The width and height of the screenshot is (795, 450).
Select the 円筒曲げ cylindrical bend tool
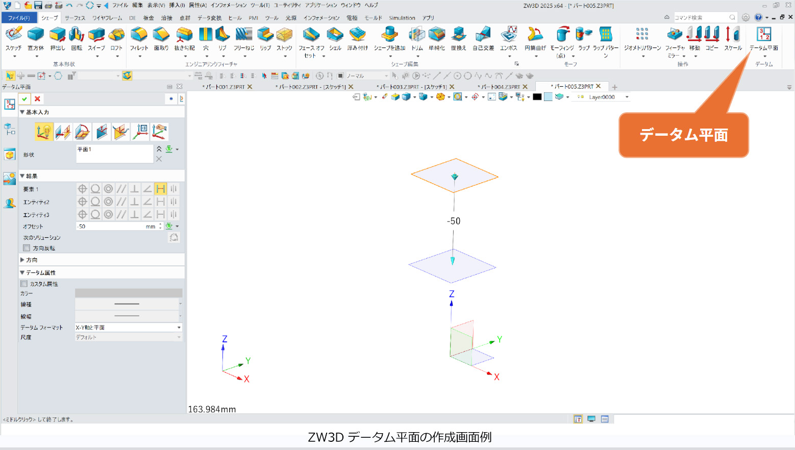535,39
